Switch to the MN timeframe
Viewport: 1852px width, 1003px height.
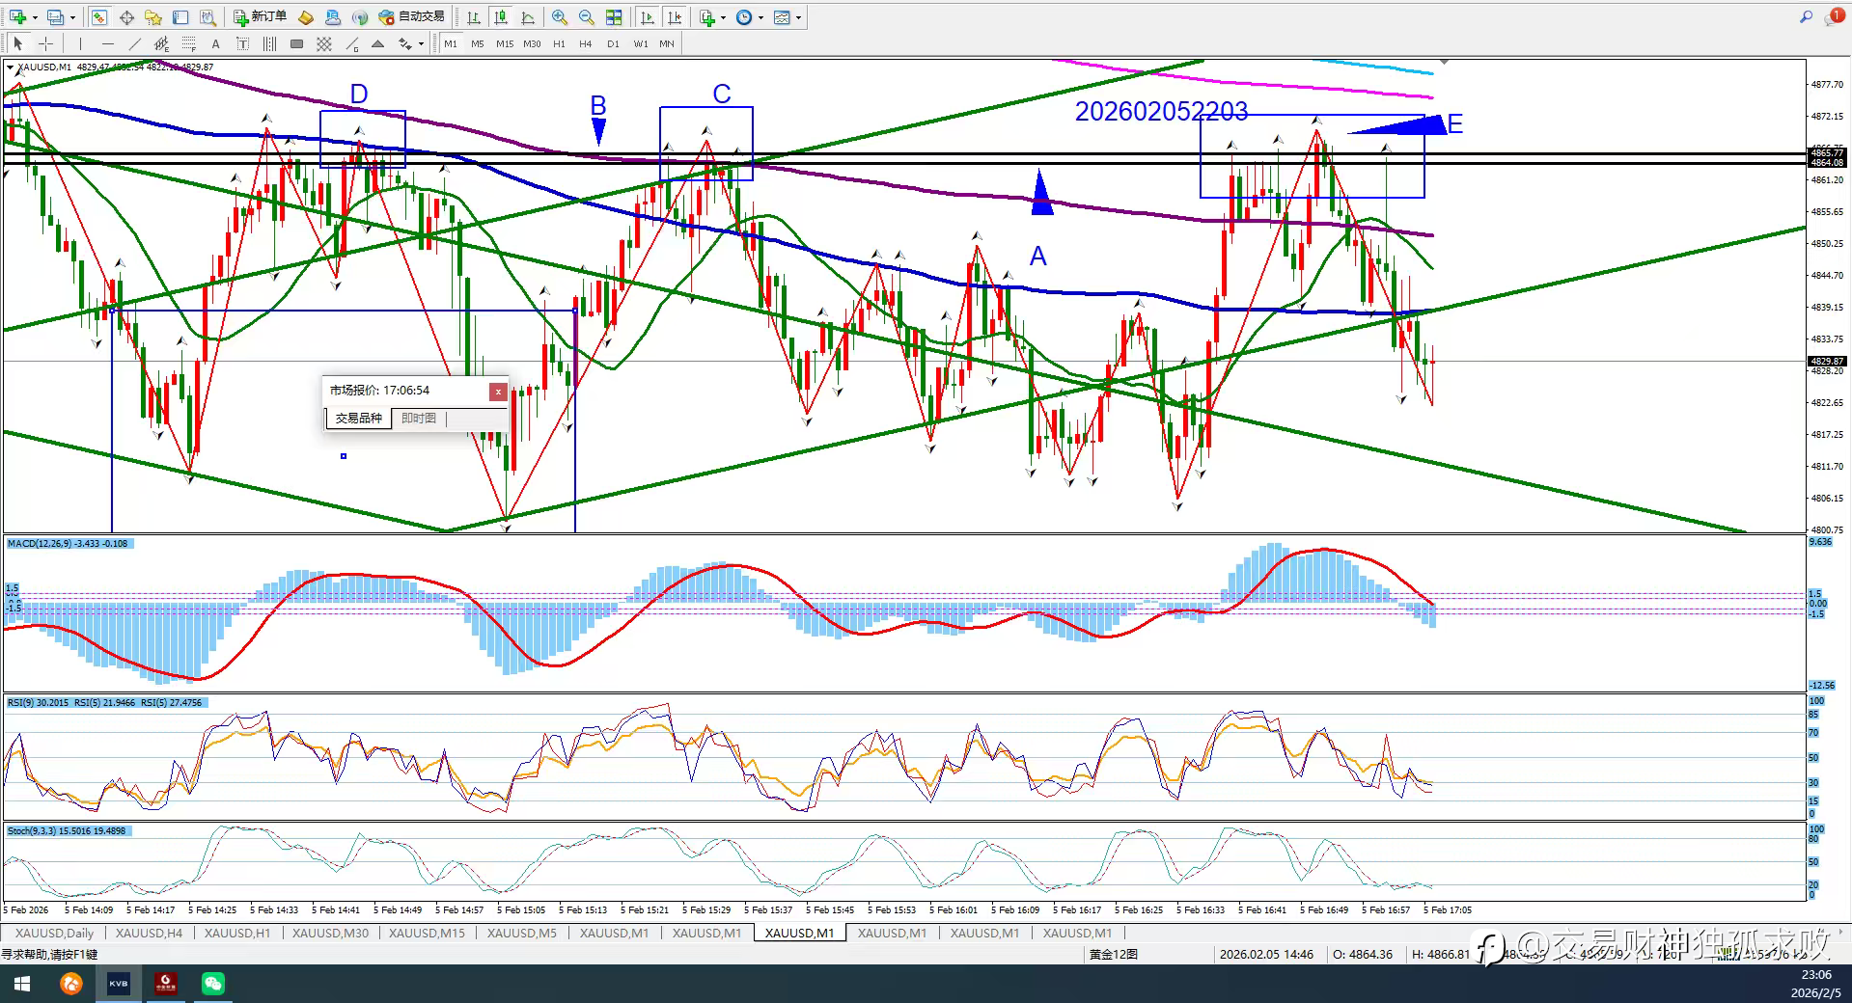tap(667, 43)
